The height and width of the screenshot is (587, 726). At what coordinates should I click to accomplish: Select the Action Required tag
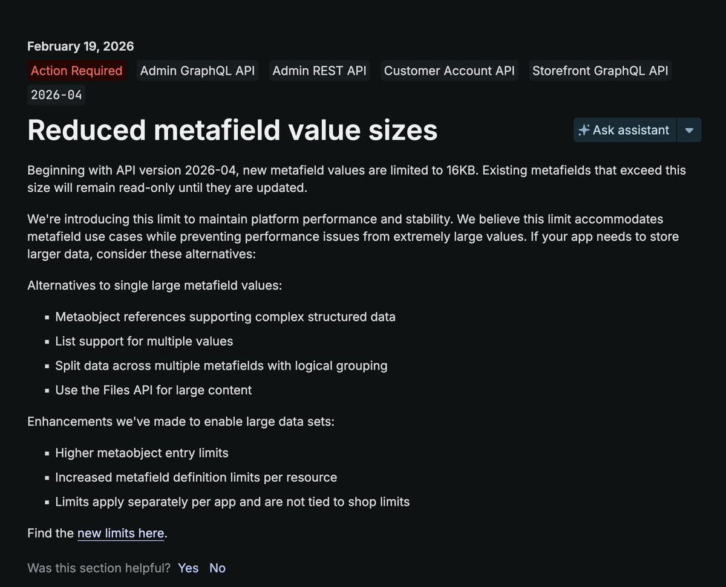tap(77, 71)
